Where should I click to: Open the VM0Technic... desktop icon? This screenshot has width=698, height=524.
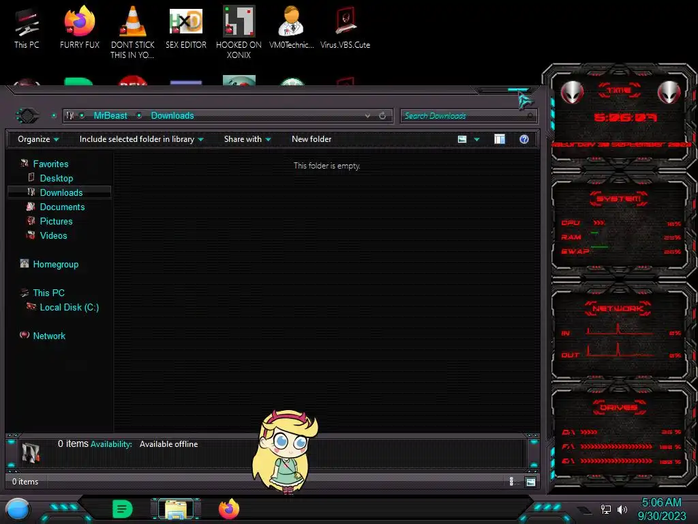click(291, 27)
